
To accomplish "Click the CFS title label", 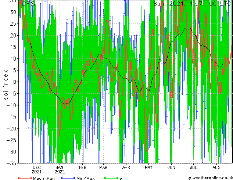I will pos(28,4).
